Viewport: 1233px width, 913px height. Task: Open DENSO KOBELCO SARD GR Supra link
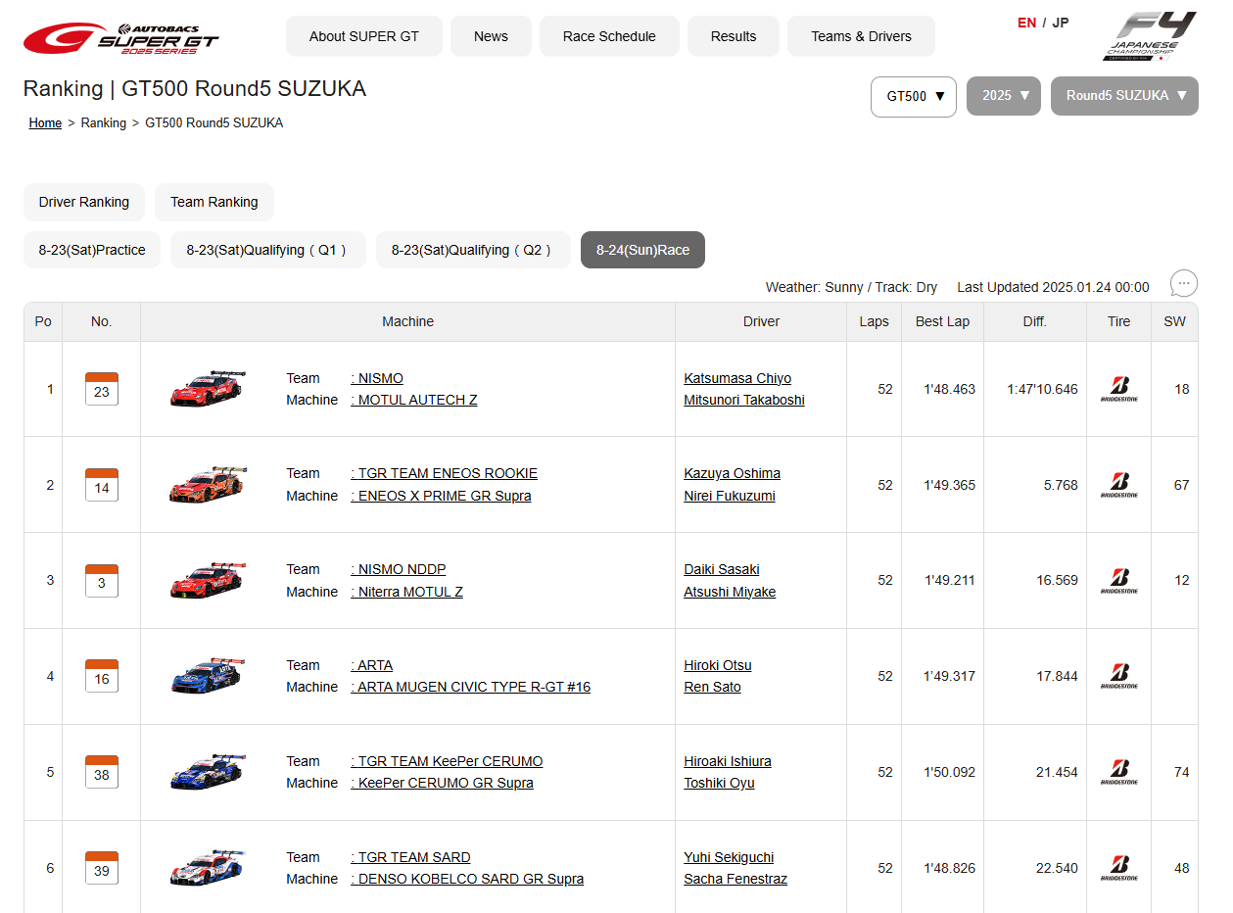coord(467,879)
